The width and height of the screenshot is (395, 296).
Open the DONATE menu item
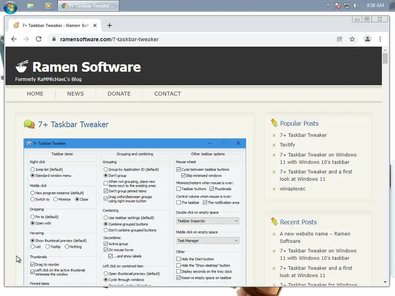119,94
